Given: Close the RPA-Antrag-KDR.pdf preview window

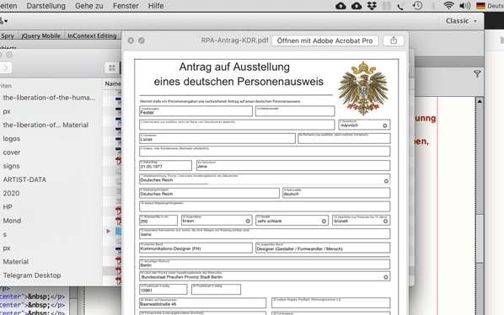Looking at the screenshot, I should (x=131, y=40).
